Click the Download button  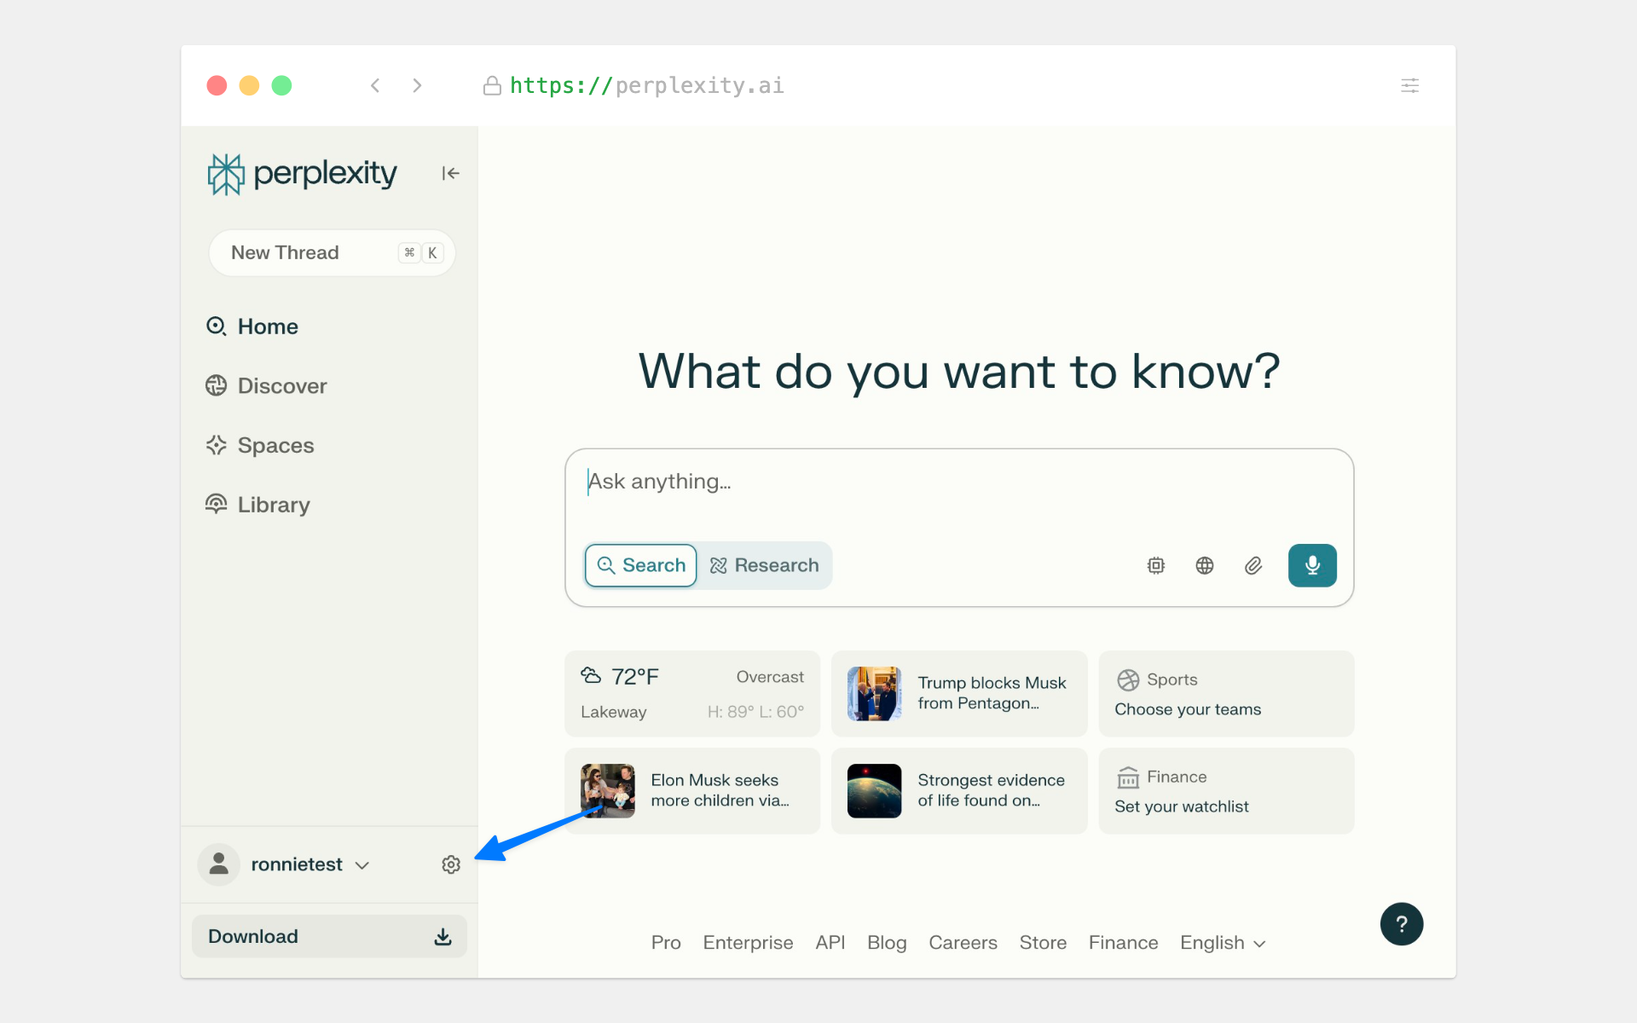(x=329, y=936)
